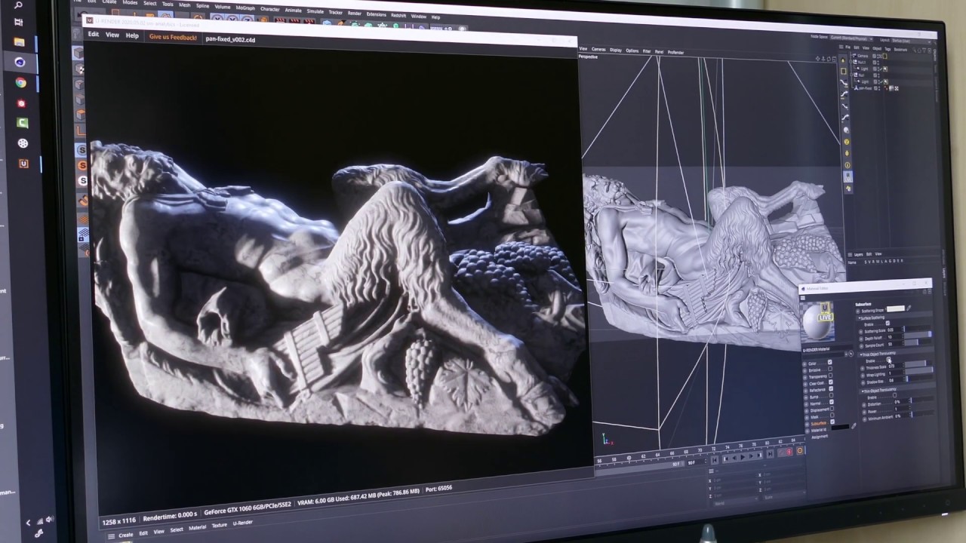Open the Node Space dropdown
This screenshot has width=966, height=543.
coord(851,38)
